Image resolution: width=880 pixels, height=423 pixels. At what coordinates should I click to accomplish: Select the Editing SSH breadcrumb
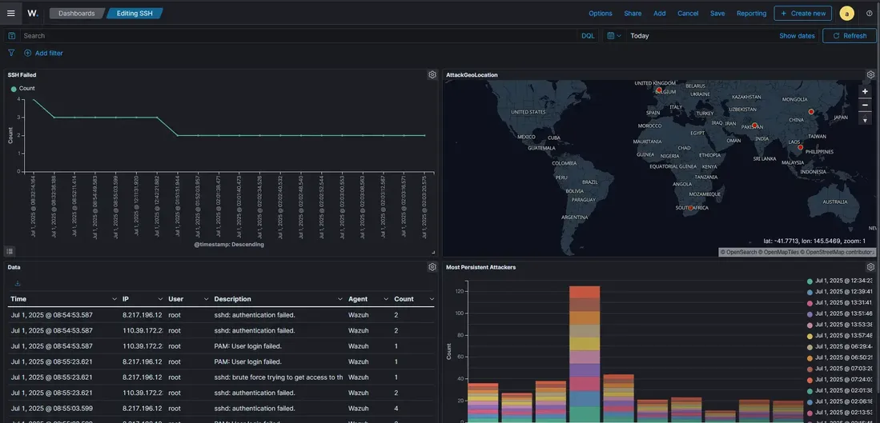135,14
